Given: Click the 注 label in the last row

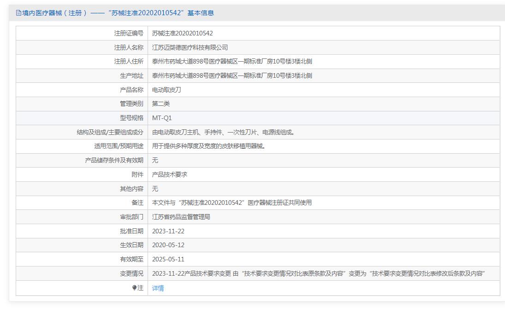Looking at the screenshot, I should click(x=140, y=288).
